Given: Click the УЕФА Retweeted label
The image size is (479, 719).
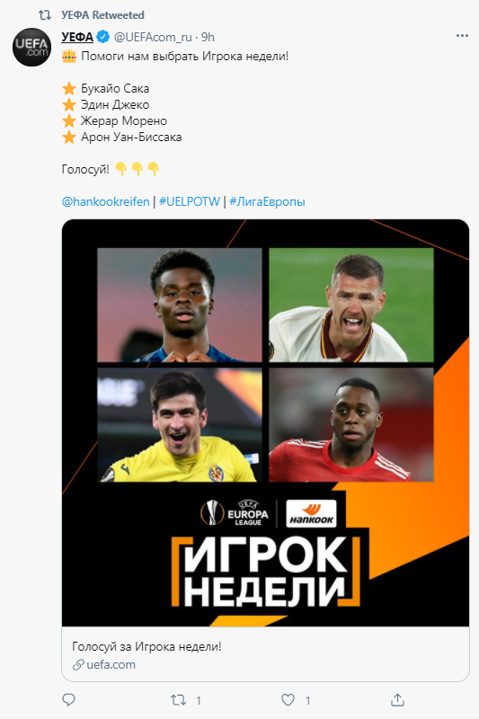Looking at the screenshot, I should click(102, 15).
